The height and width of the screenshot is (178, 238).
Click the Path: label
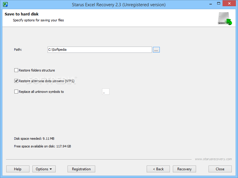18,50
